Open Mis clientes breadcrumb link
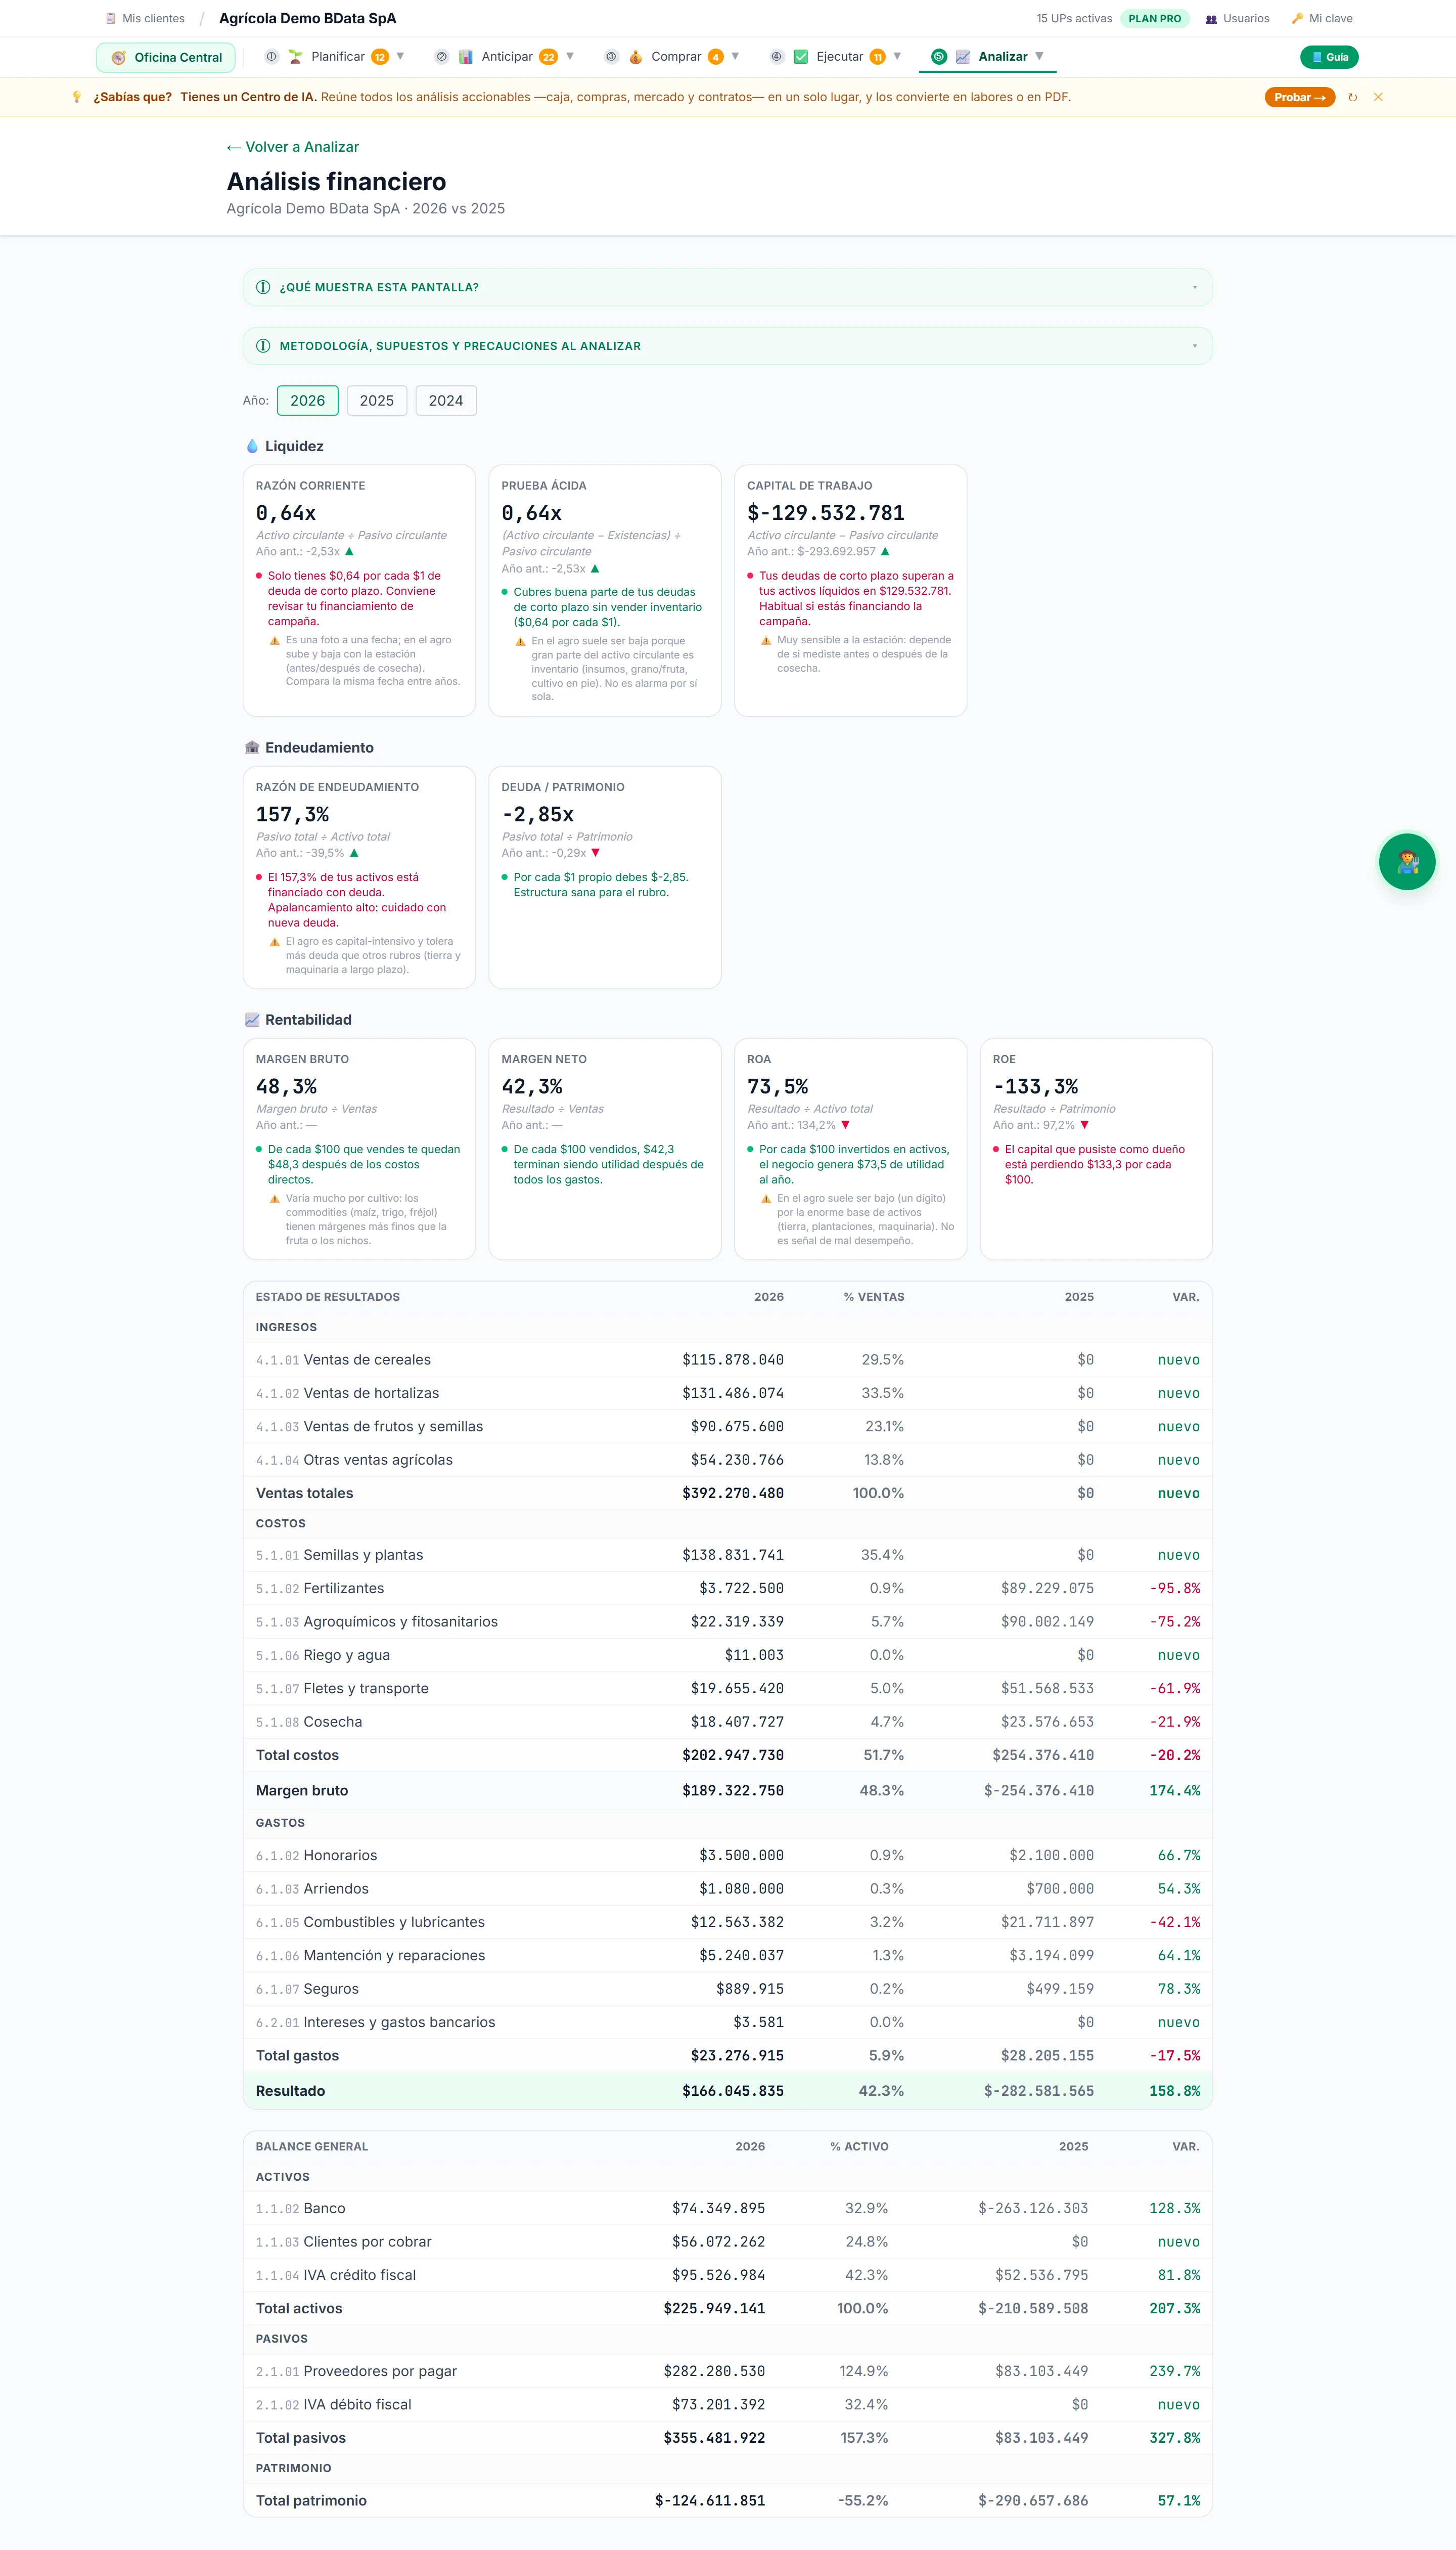Viewport: 1456px width, 2550px height. tap(145, 18)
